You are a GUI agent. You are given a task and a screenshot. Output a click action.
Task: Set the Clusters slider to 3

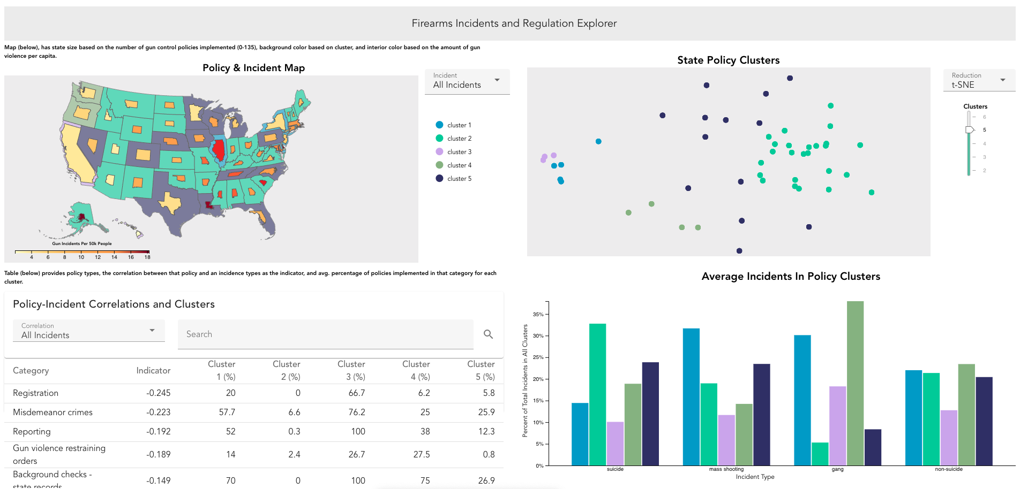[x=968, y=157]
